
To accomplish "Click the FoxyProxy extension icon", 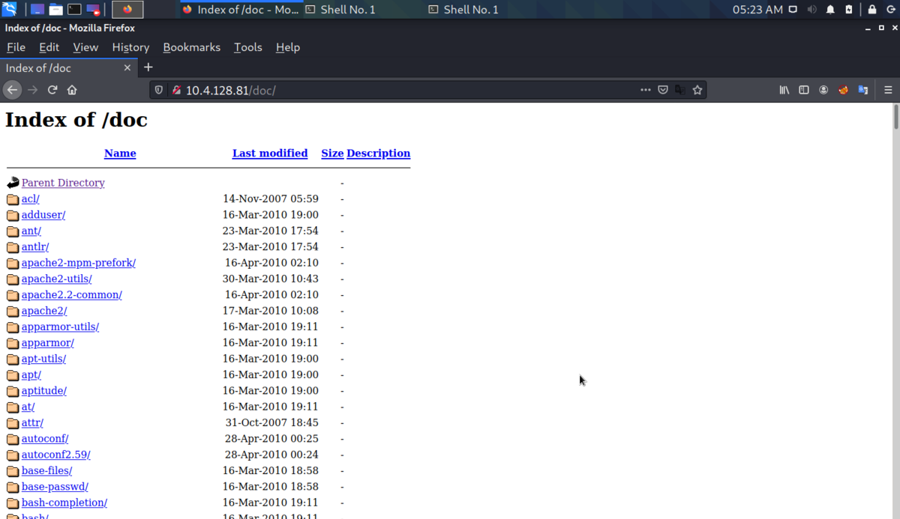I will point(843,90).
